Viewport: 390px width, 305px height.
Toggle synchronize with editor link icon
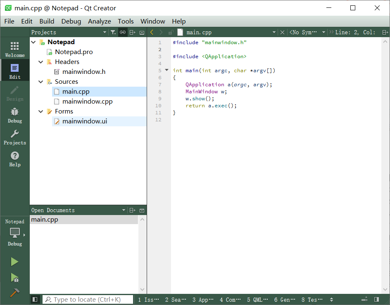click(123, 32)
